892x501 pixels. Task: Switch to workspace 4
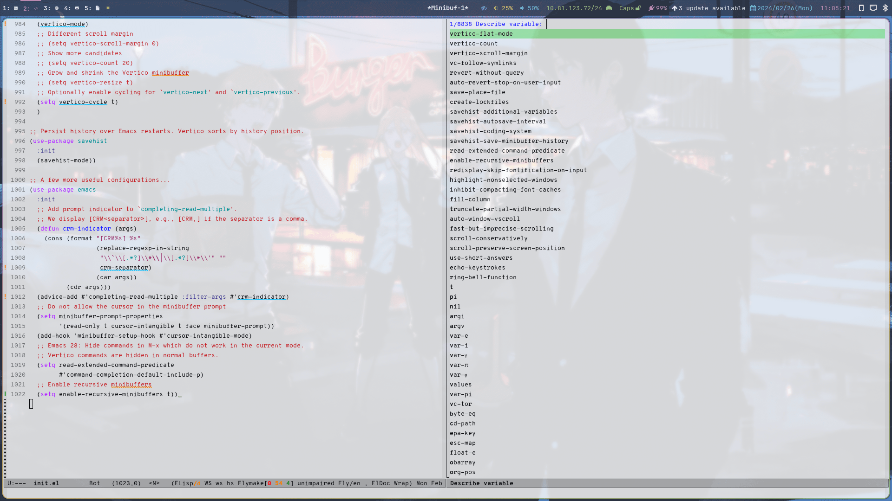pos(67,8)
